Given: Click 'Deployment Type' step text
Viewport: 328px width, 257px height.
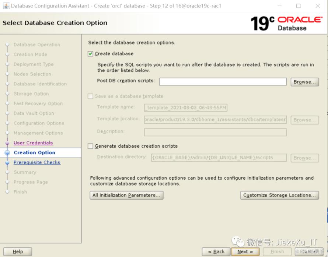Looking at the screenshot, I should (x=34, y=64).
